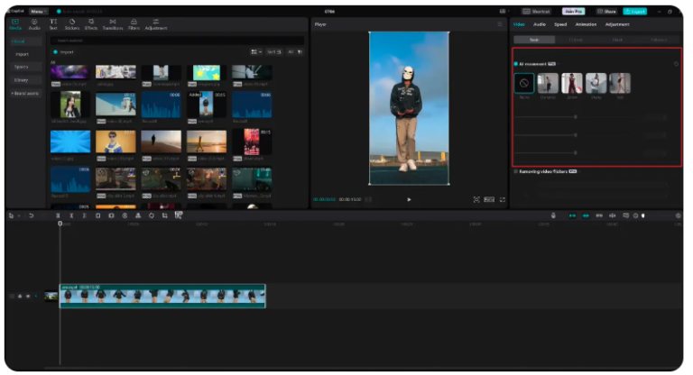Switch to the Speed tab
Viewport: 693px width, 375px height.
(560, 24)
